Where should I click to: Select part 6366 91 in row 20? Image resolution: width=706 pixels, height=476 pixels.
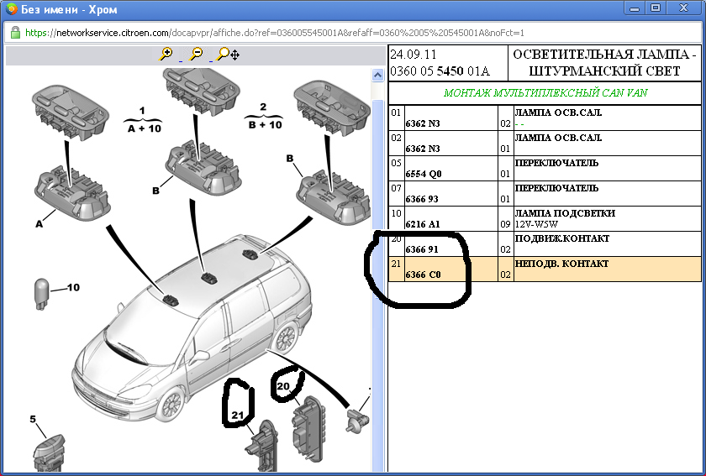pos(421,249)
